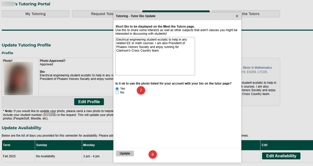Viewport: 313px width, 166px height.
Task: Choose the No radio button for photo use
Action: [117, 93]
